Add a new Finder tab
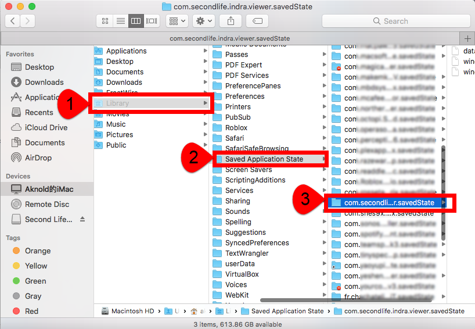475x329 pixels. click(x=468, y=38)
